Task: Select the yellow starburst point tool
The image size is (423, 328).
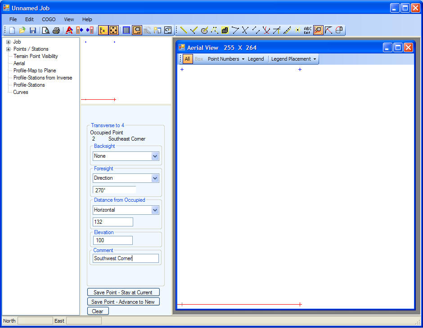Action: pos(297,30)
